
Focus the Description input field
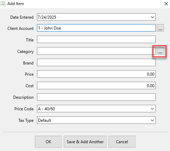96,97
